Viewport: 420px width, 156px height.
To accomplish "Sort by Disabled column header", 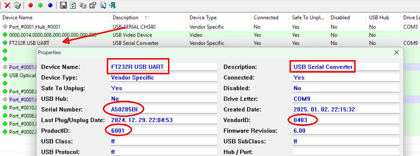I will pos(347,18).
